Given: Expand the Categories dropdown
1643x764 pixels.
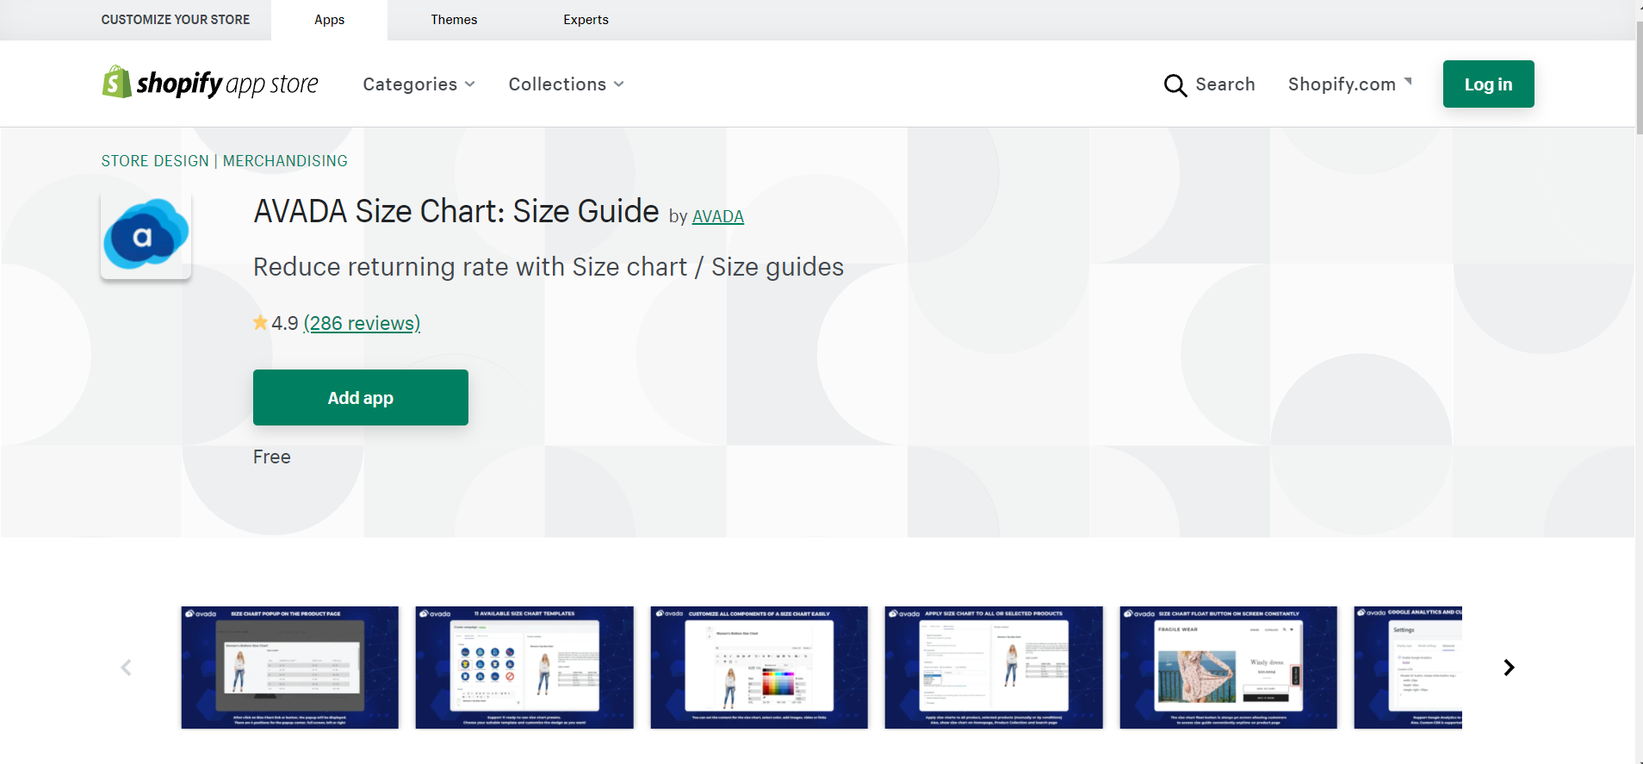Looking at the screenshot, I should tap(418, 84).
